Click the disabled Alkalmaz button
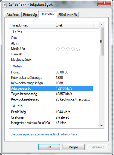The width and height of the screenshot is (114, 155). 98,147
